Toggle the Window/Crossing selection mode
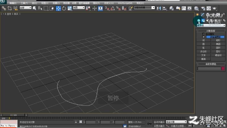The width and height of the screenshot is (227, 128). coord(51,8)
